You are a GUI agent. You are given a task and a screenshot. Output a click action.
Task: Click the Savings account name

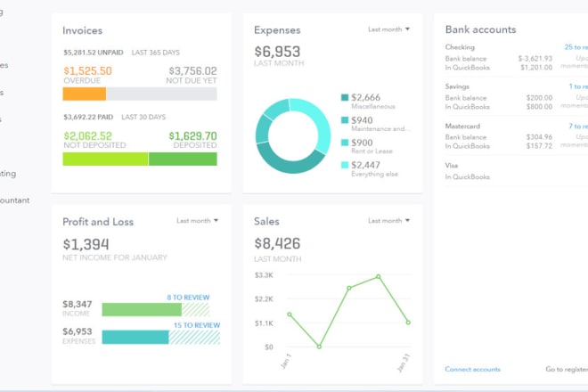(457, 86)
